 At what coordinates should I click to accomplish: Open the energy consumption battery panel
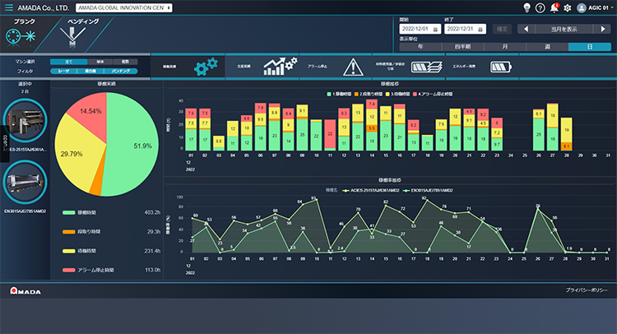tap(501, 67)
